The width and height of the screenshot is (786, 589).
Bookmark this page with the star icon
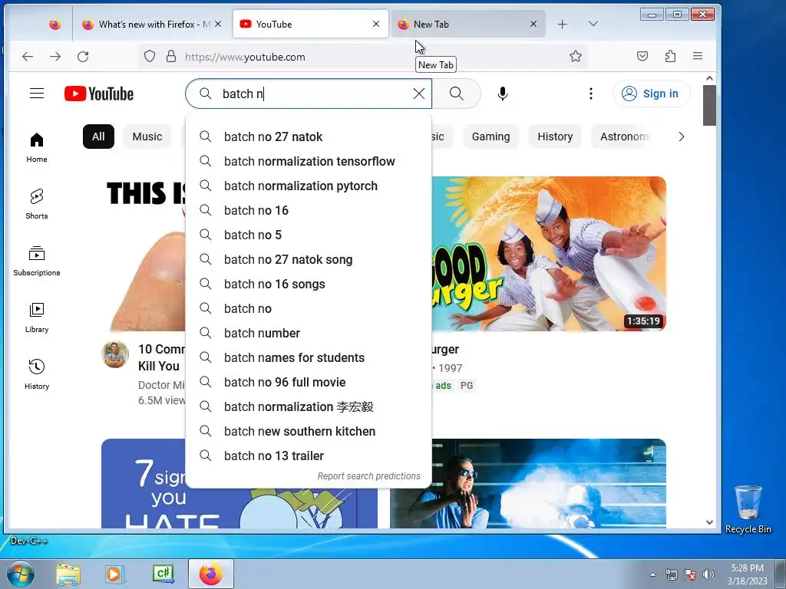coord(576,56)
